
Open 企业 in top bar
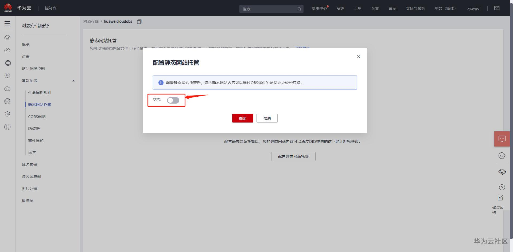click(x=375, y=8)
